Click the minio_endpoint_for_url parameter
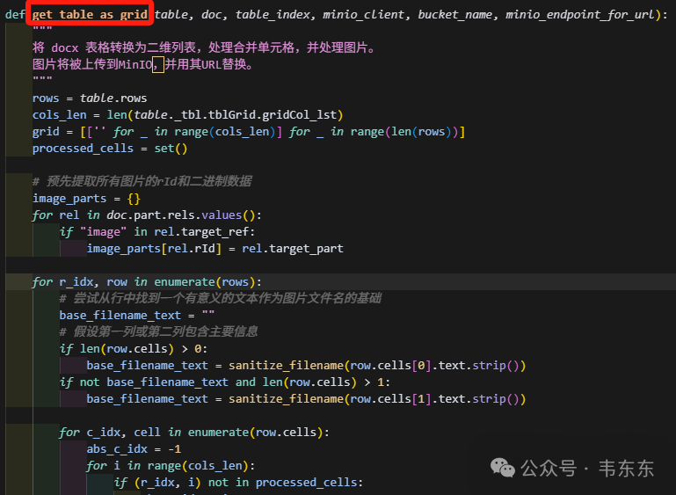Image resolution: width=676 pixels, height=495 pixels. point(580,14)
